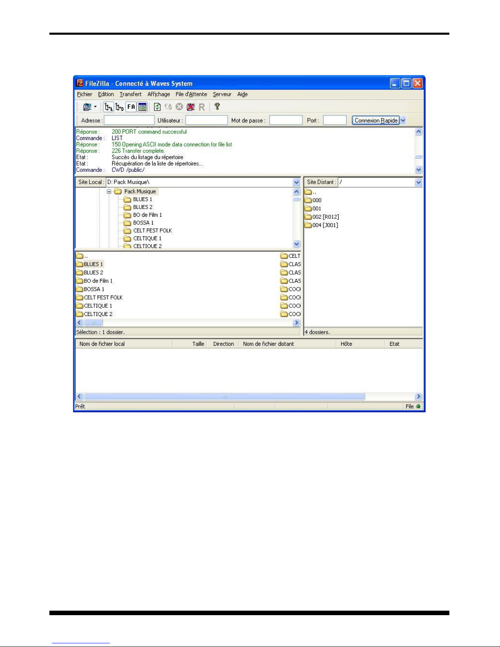The image size is (500, 647).
Task: Click the 'Nom de fichier distant' column header
Action: coord(287,344)
